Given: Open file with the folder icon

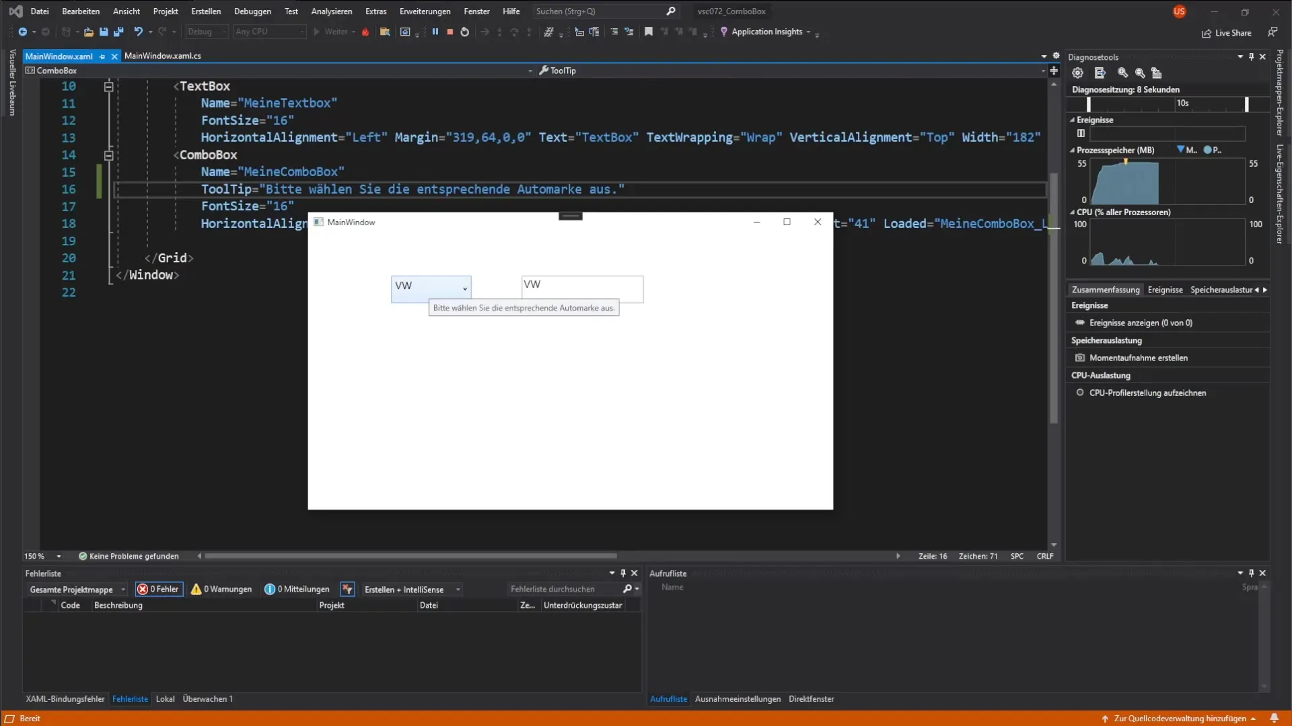Looking at the screenshot, I should click(x=88, y=32).
